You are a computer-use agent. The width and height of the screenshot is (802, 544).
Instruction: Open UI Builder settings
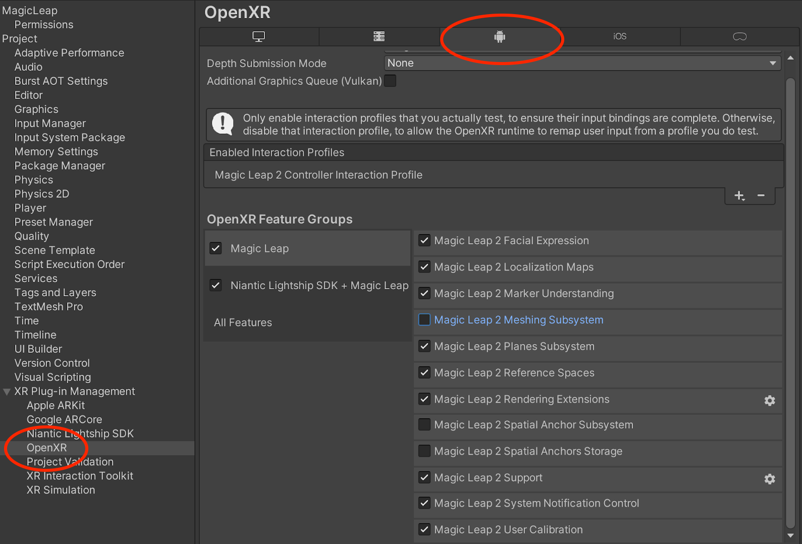click(x=38, y=350)
